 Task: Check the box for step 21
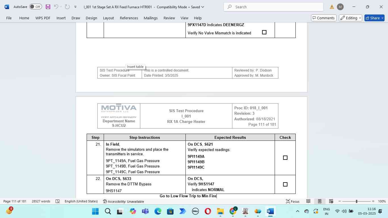[x=285, y=158]
